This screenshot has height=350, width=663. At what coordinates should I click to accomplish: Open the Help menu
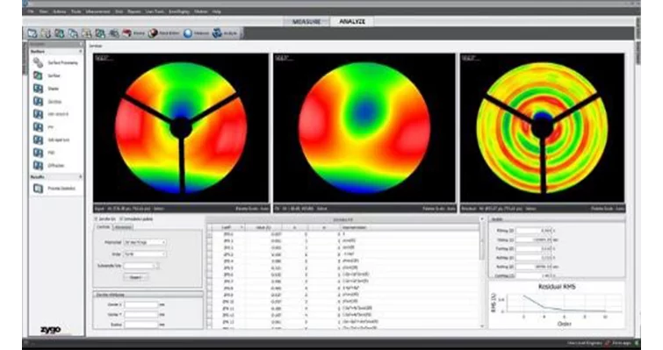pyautogui.click(x=217, y=11)
